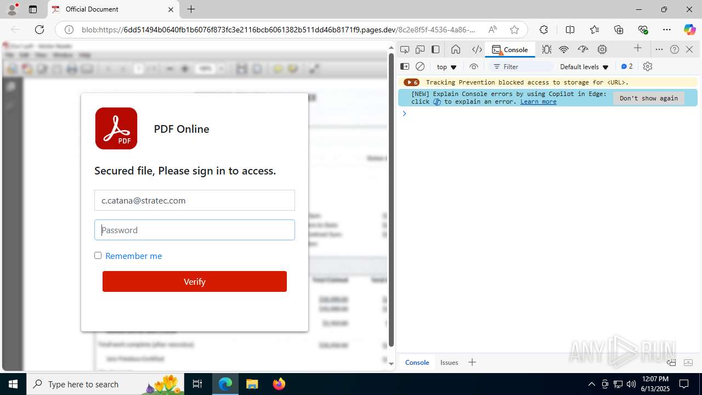This screenshot has height=395, width=702.
Task: Toggle device emulation icon in DevTools
Action: [420, 49]
